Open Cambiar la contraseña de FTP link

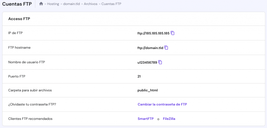[x=162, y=104]
